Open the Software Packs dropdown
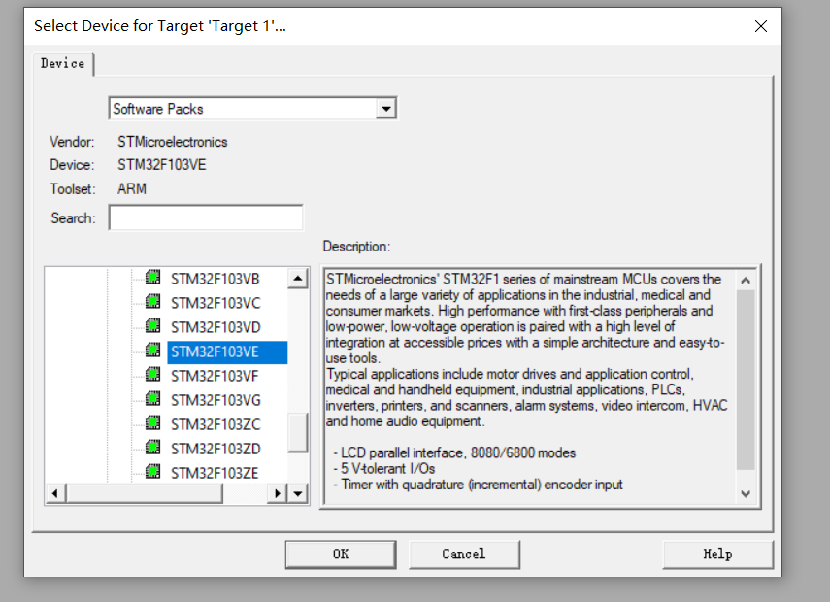Image resolution: width=830 pixels, height=602 pixels. point(386,109)
